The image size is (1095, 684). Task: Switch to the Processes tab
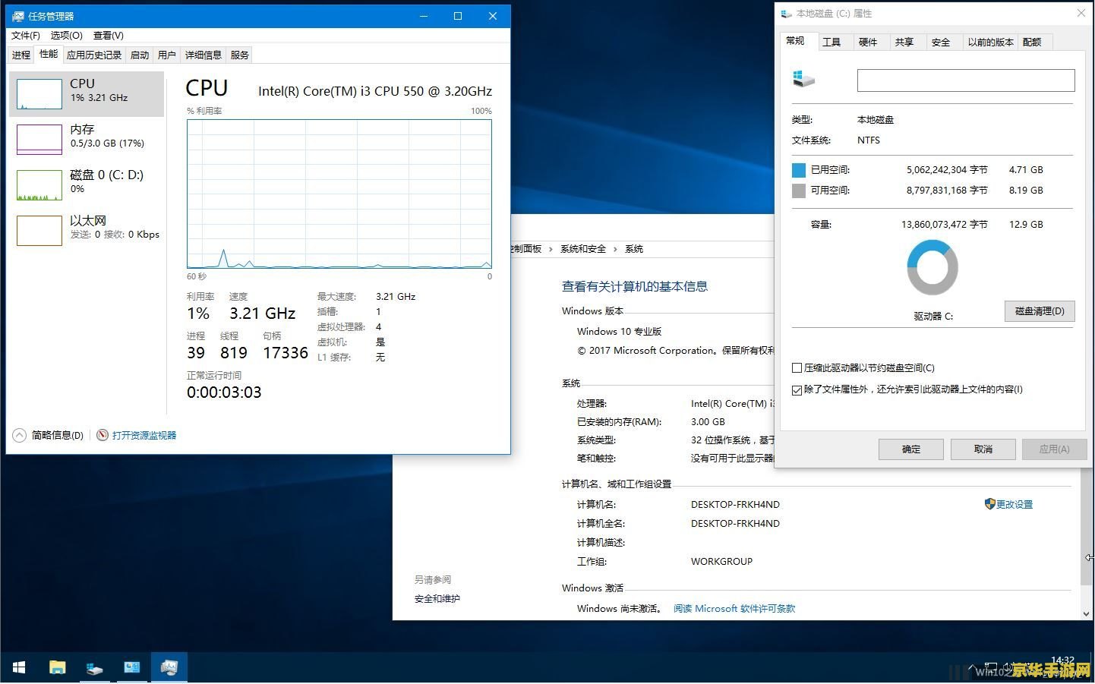point(21,55)
